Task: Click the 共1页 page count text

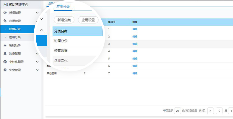Action: click(x=202, y=111)
